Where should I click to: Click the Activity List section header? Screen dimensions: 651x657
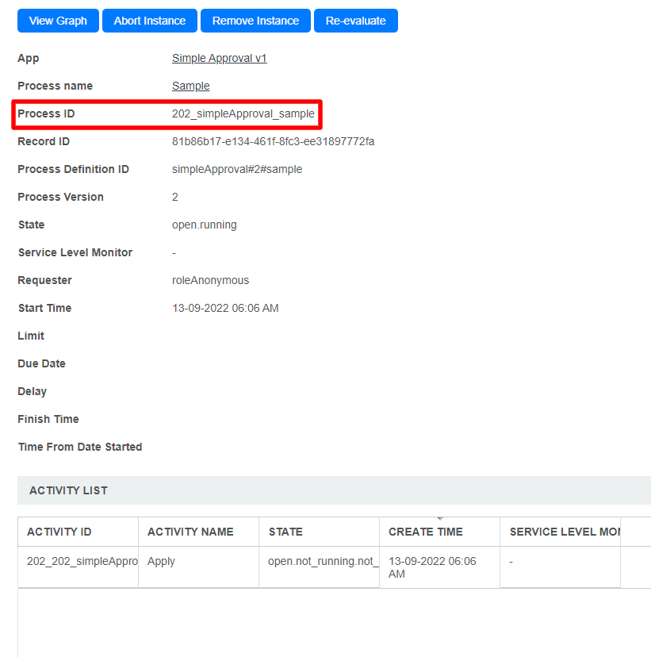[68, 490]
